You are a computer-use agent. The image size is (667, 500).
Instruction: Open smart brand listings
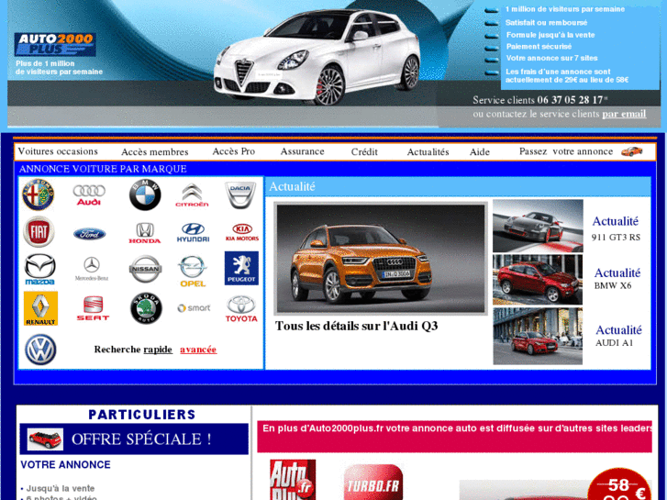(194, 307)
